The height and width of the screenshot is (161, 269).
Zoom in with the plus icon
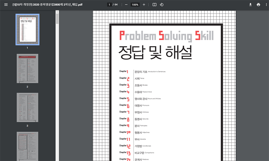coord(144,5)
